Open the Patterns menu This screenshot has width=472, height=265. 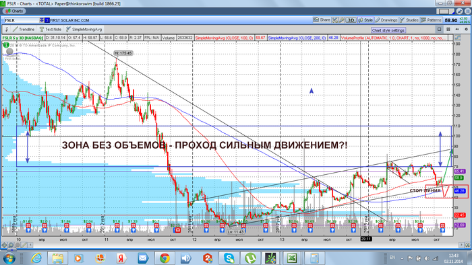click(x=431, y=20)
